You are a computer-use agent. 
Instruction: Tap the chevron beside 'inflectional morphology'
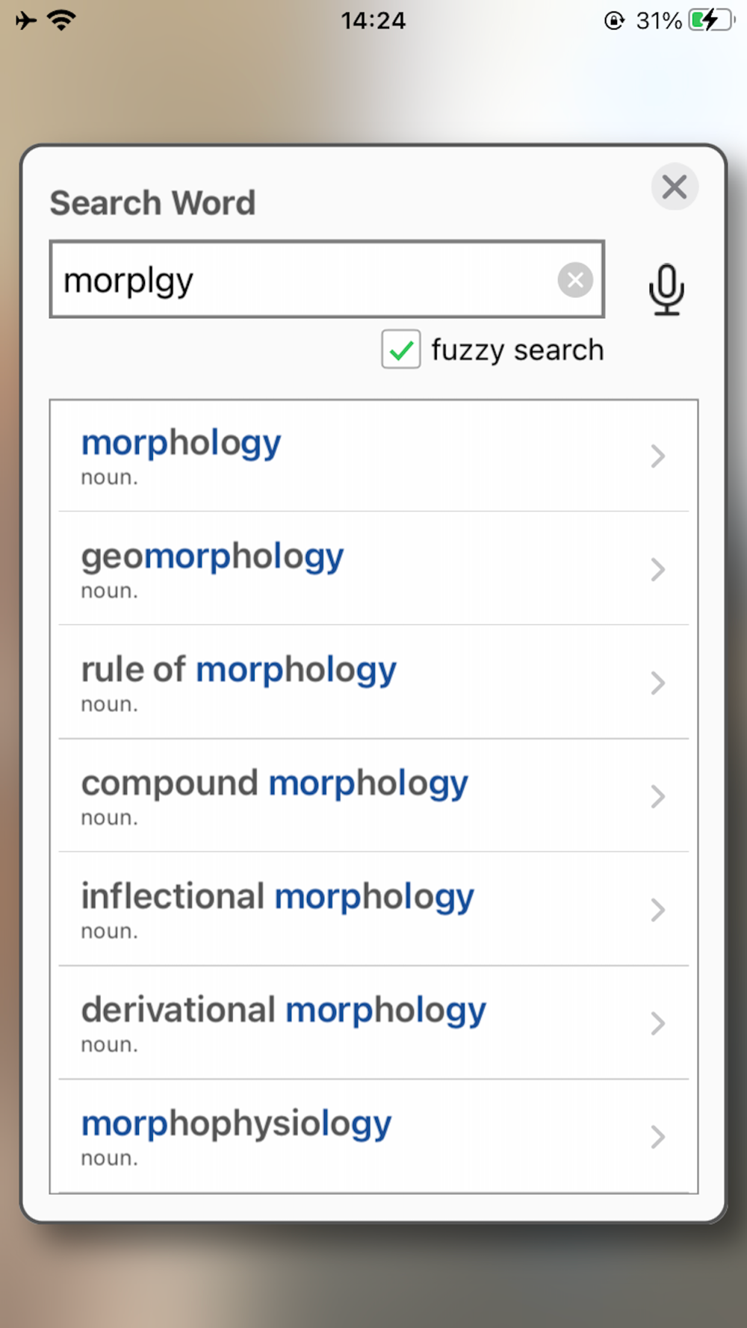pyautogui.click(x=657, y=910)
